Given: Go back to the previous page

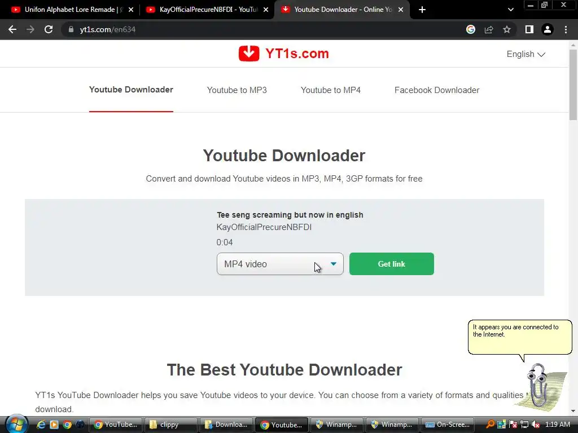Looking at the screenshot, I should (12, 29).
